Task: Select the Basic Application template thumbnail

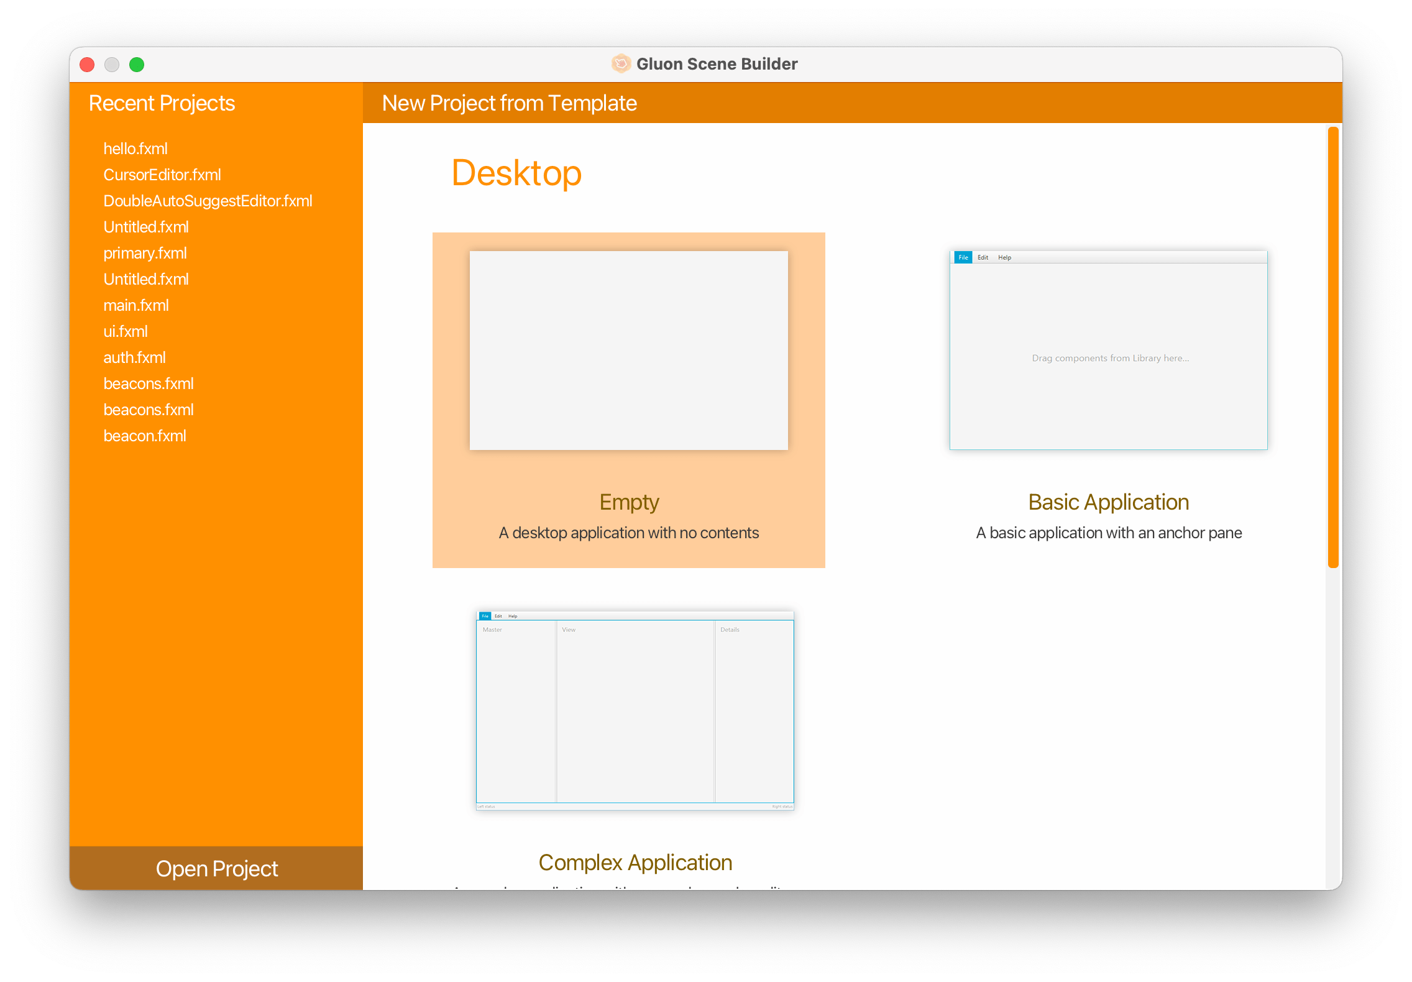Action: [x=1109, y=351]
